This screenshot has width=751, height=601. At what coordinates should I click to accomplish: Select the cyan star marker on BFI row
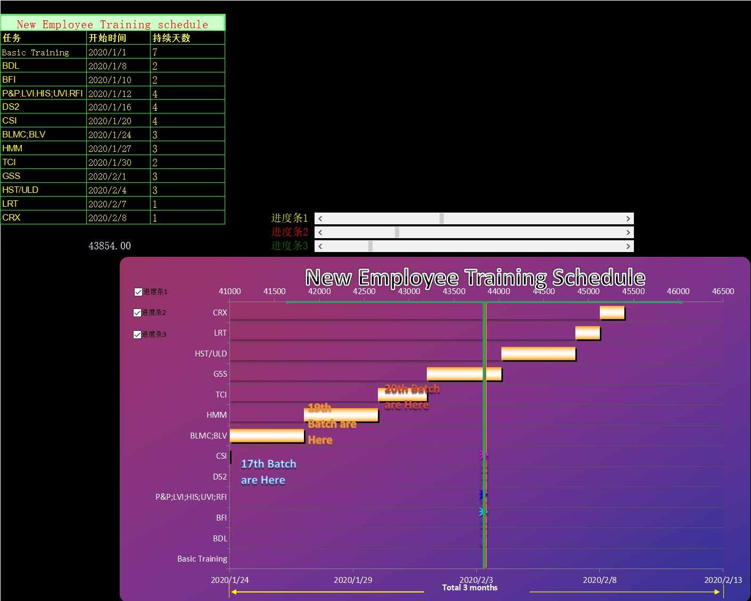(483, 512)
